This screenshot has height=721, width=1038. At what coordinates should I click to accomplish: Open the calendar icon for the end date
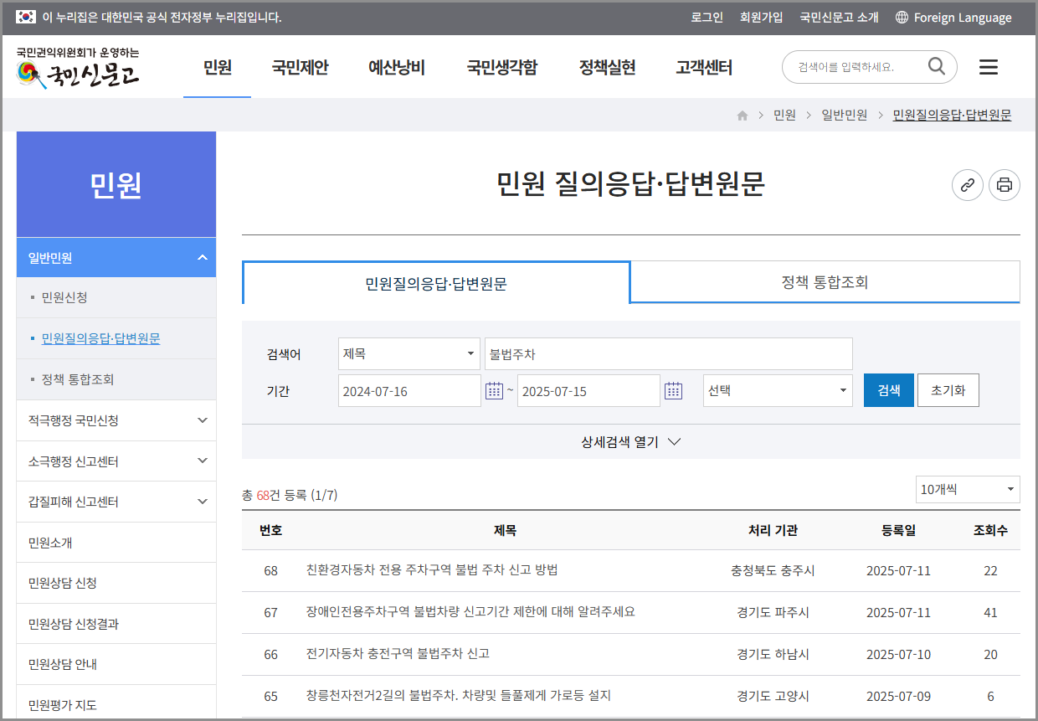pos(673,390)
